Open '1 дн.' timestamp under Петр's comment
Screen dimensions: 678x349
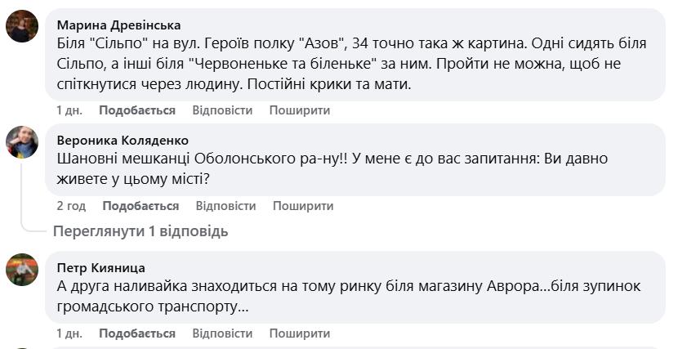pos(69,333)
